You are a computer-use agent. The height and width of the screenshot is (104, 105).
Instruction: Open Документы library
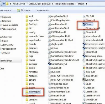7,45
